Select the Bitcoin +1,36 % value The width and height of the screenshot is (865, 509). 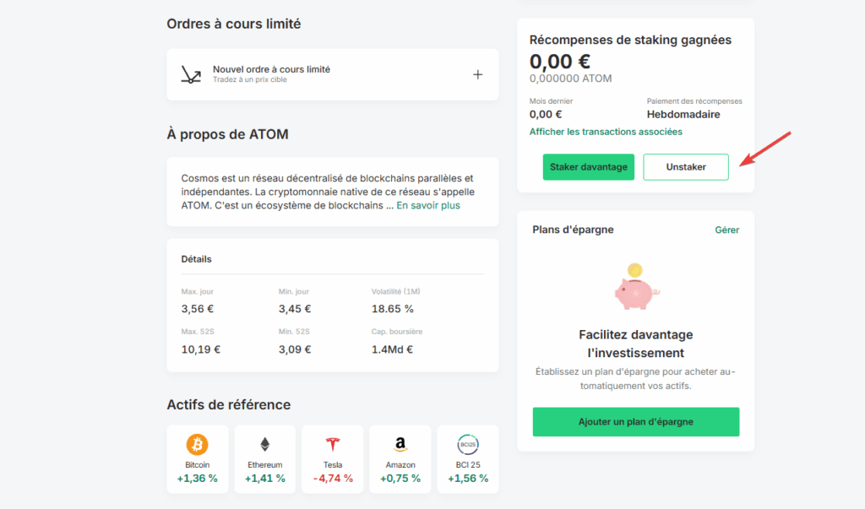[x=197, y=479]
